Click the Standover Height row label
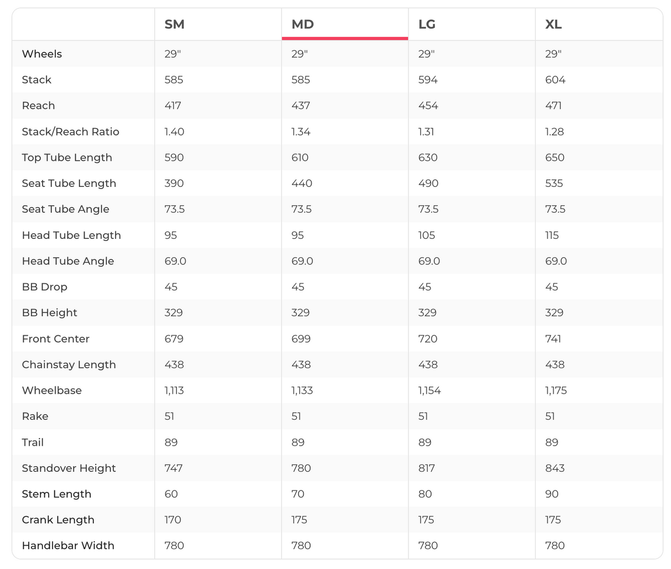671x569 pixels. click(x=69, y=468)
